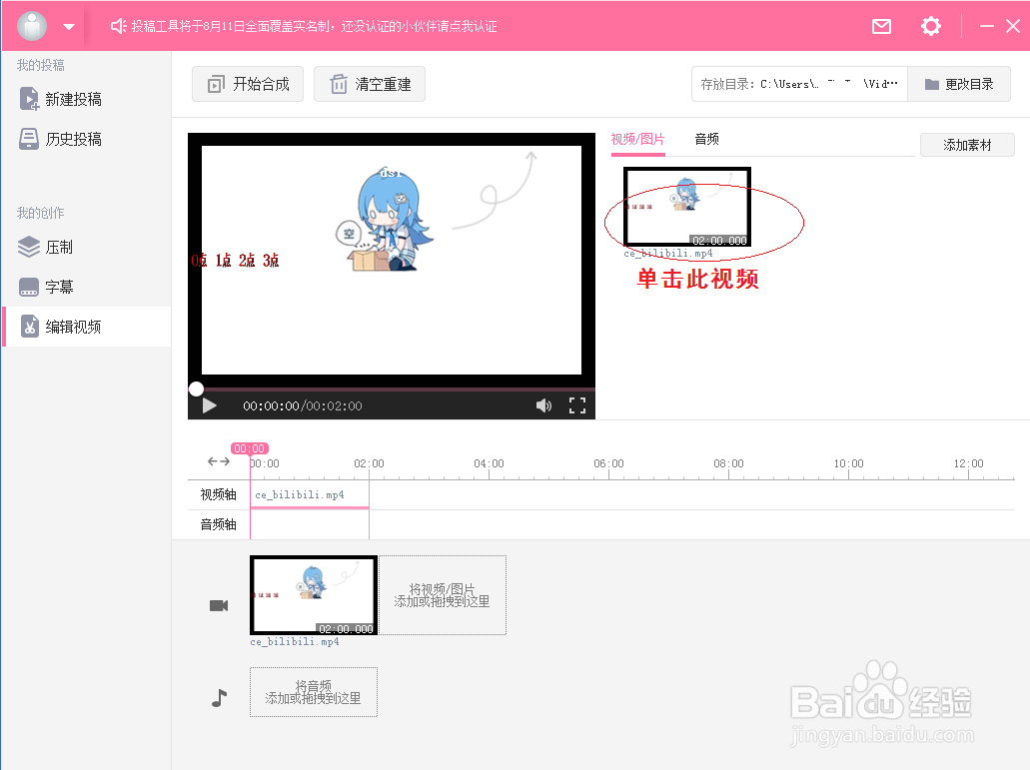Click the 压制 layers icon

pos(29,247)
